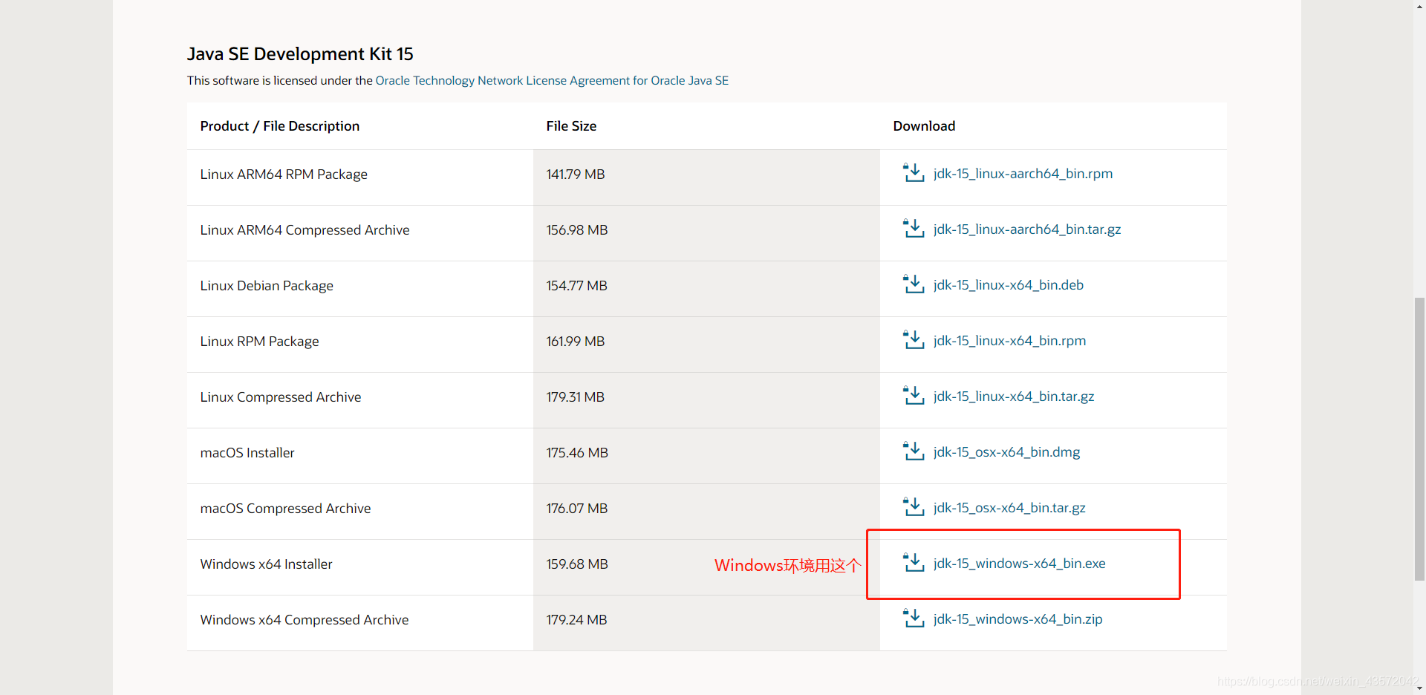Click the 156.98 MB file size
Image resolution: width=1426 pixels, height=695 pixels.
[577, 230]
